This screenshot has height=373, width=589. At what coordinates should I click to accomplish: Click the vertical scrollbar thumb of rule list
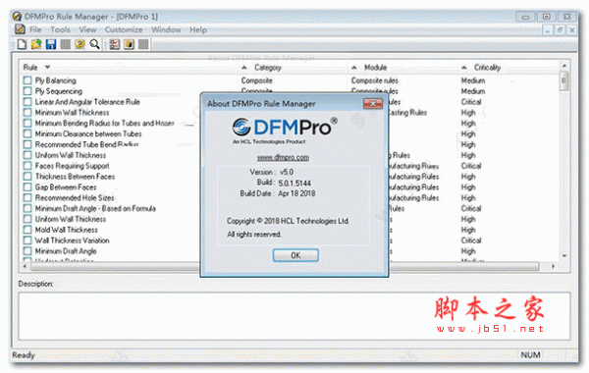point(564,81)
